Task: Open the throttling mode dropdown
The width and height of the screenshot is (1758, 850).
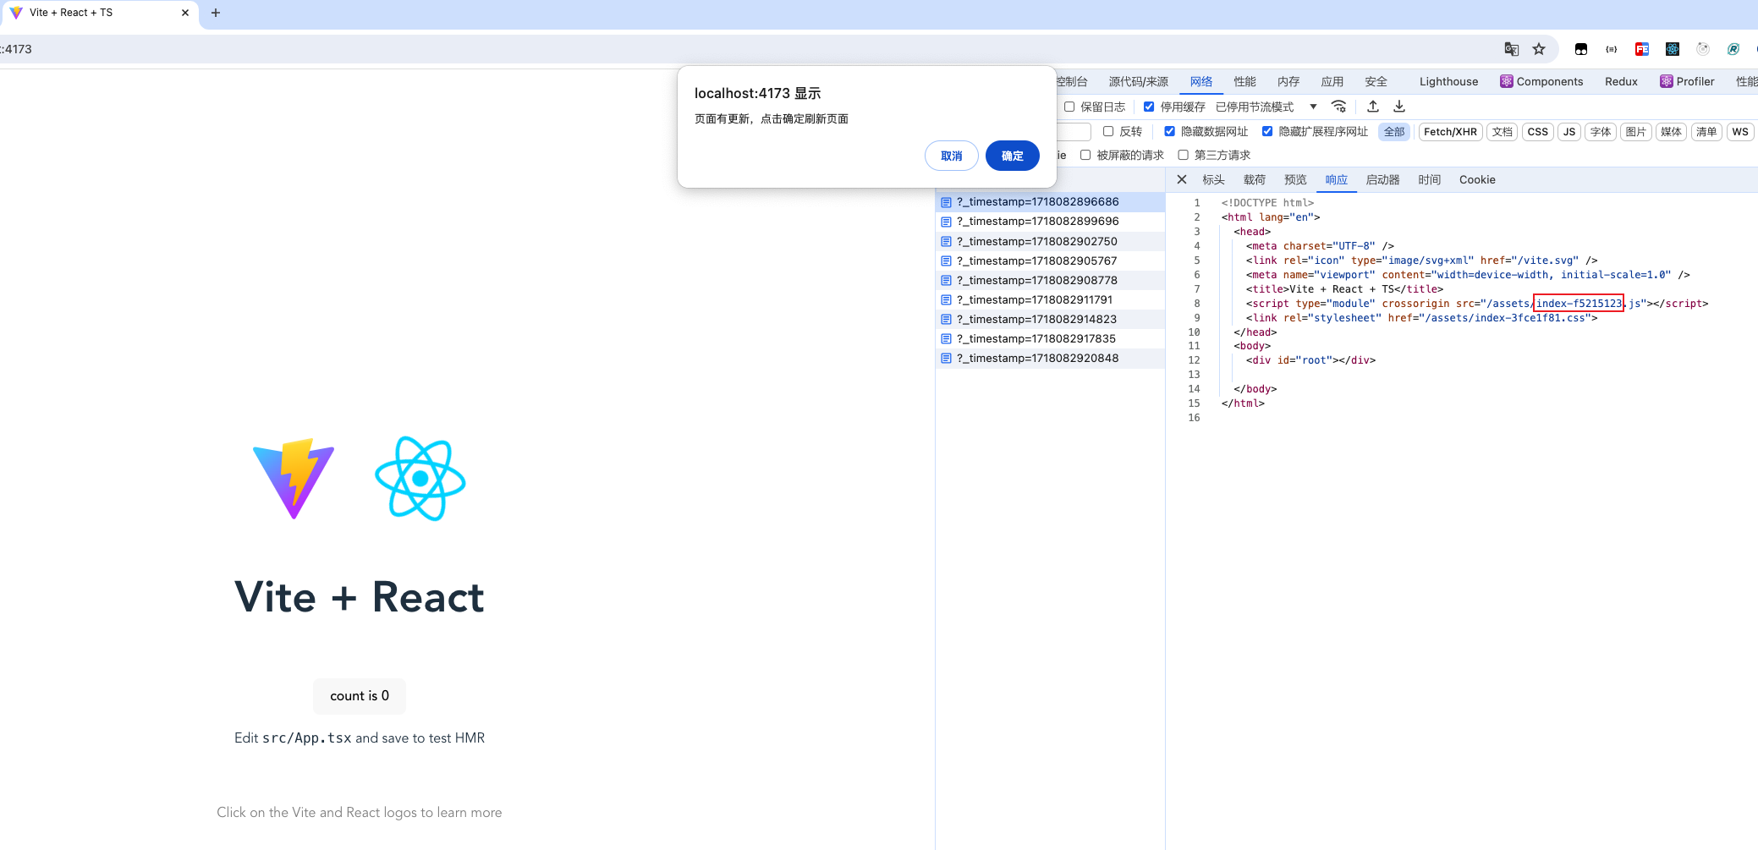Action: (1266, 107)
